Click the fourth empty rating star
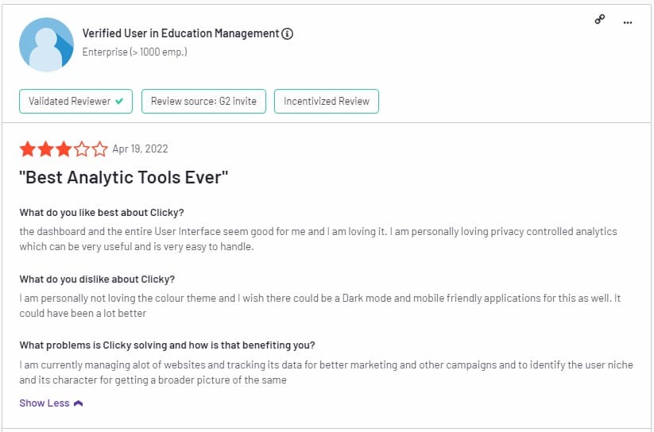This screenshot has height=432, width=654. (81, 148)
